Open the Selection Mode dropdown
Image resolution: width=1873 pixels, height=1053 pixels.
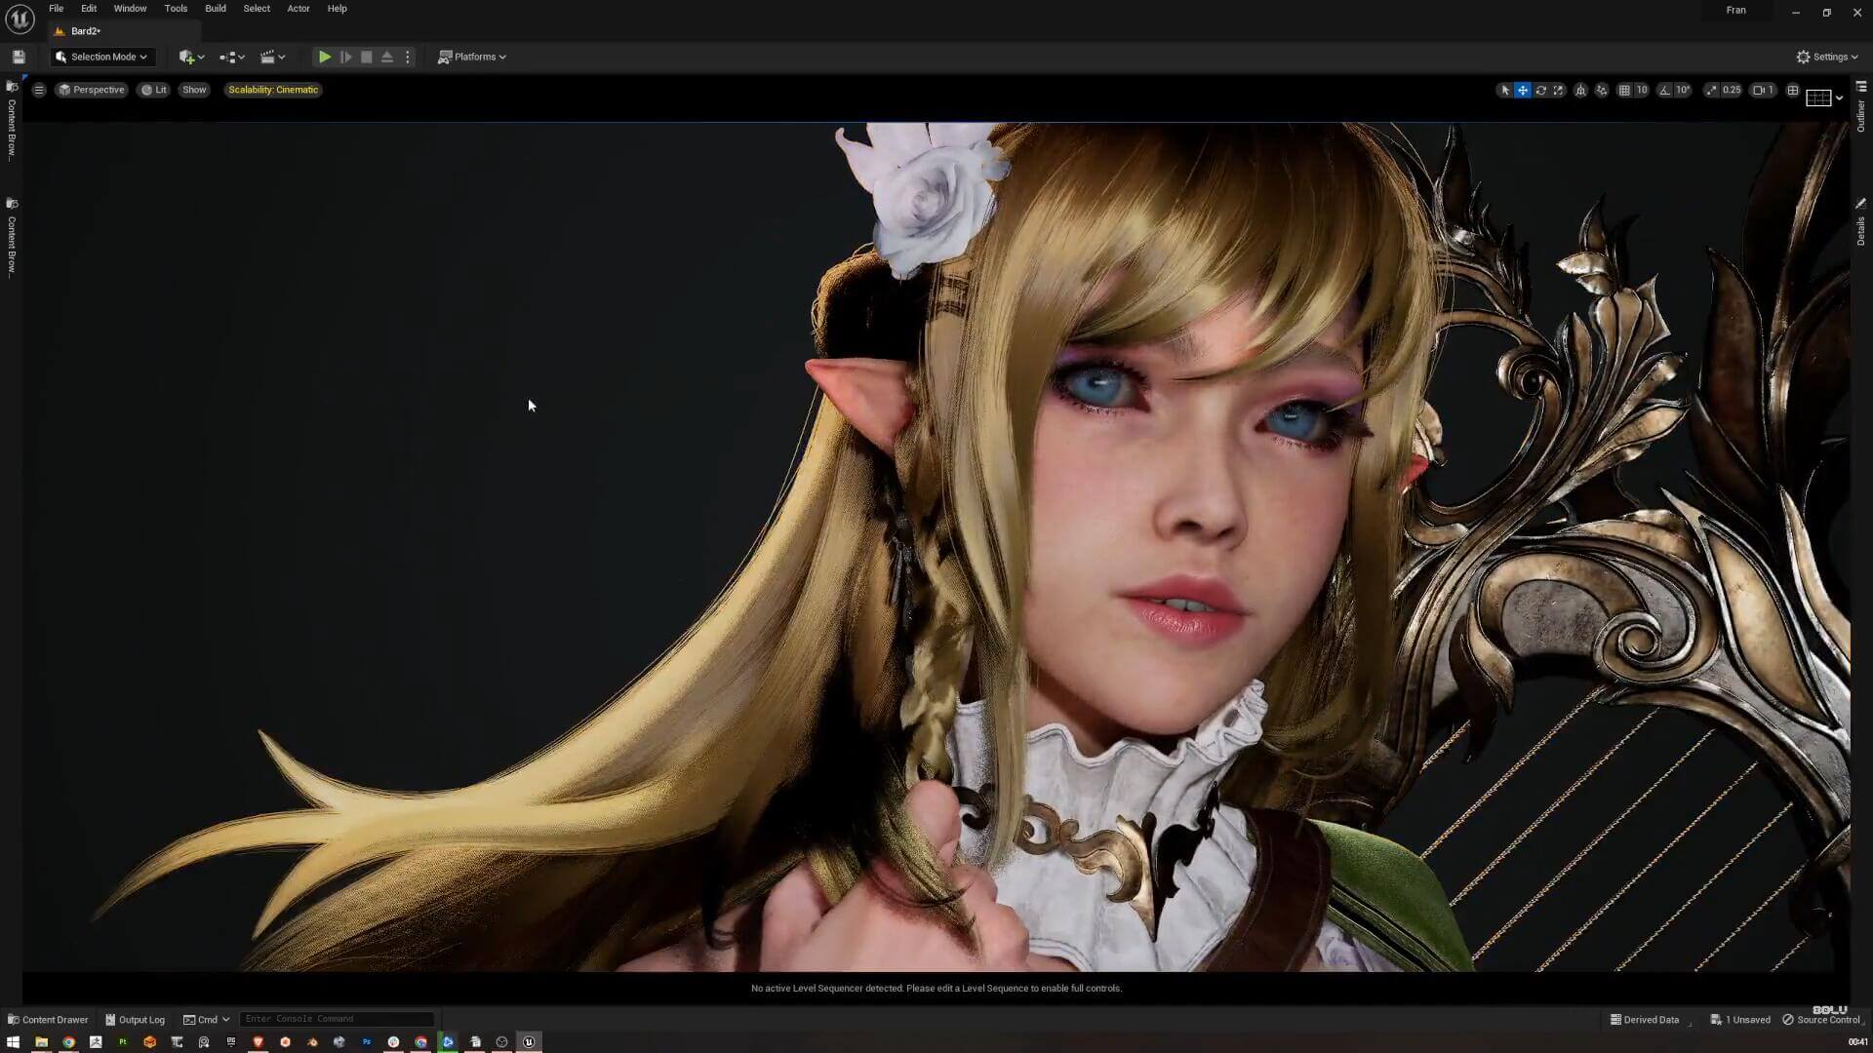pos(102,57)
